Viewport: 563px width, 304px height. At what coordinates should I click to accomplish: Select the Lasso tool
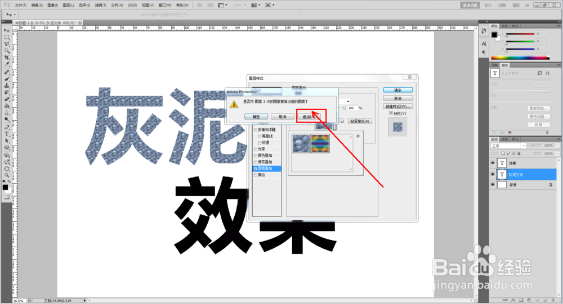click(6, 44)
